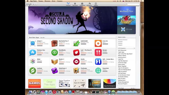Click the MacFamilyTree 7 price button

pyautogui.click(x=62, y=46)
